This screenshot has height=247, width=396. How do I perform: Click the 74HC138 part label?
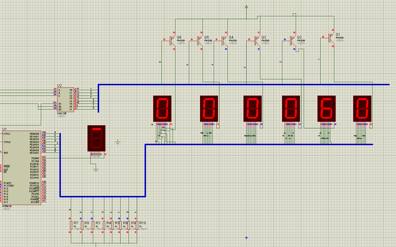(x=61, y=114)
